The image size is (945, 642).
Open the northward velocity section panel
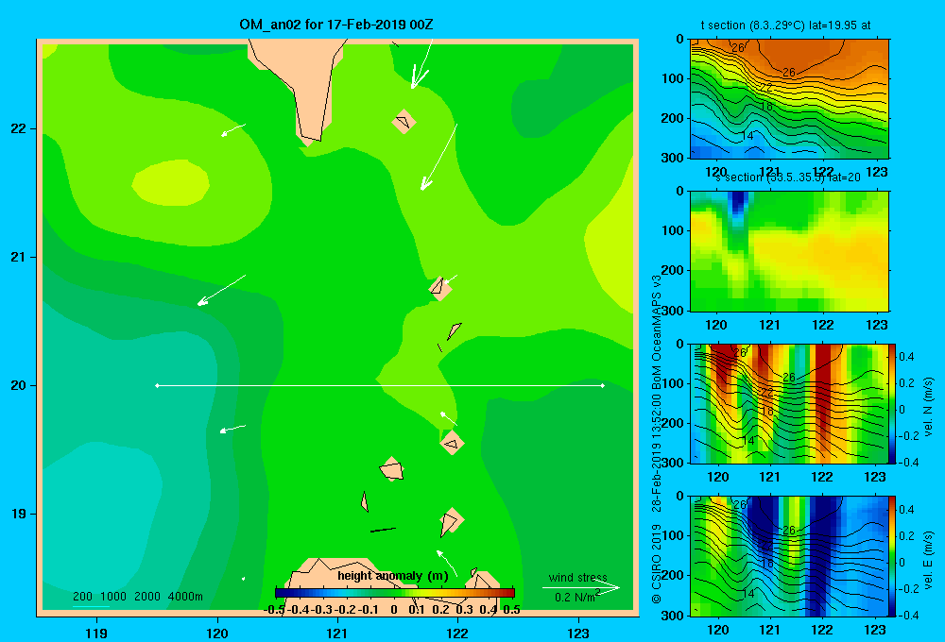[789, 403]
